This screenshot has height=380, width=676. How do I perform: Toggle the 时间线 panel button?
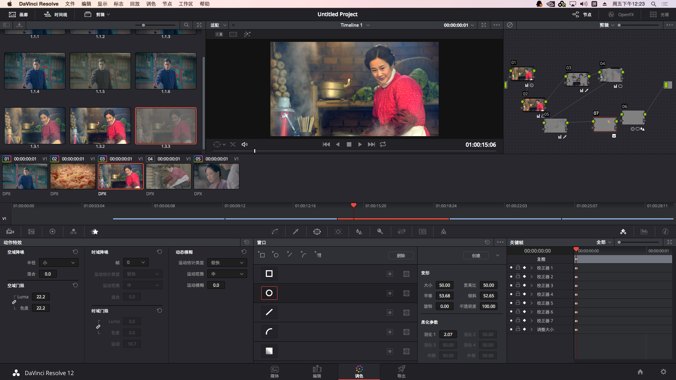[x=56, y=14]
